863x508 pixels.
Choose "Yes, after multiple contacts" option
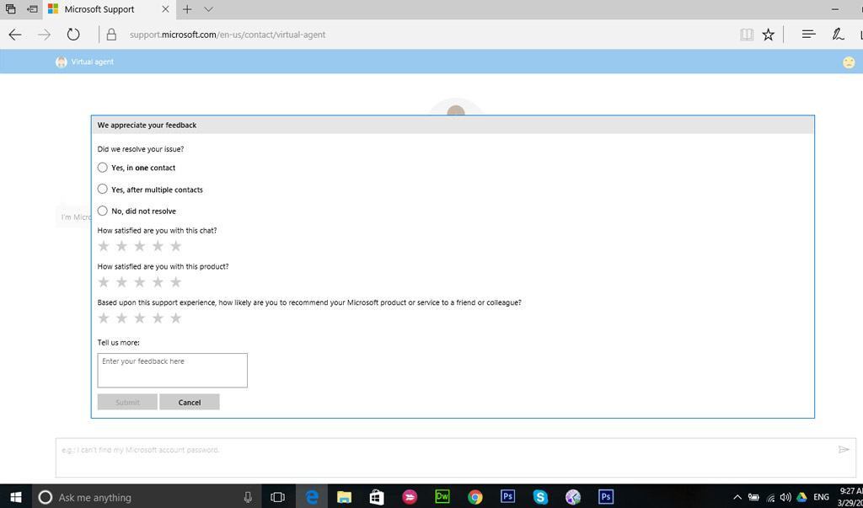coord(103,190)
